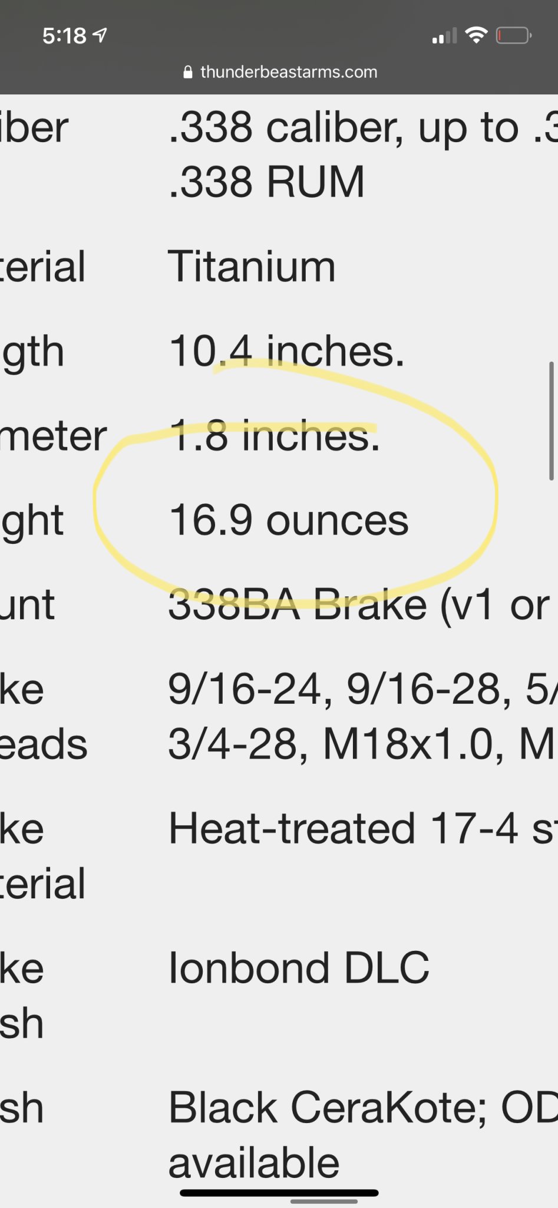Image resolution: width=558 pixels, height=1208 pixels.
Task: Tap the 5:18 clock in the status bar
Action: (x=64, y=36)
